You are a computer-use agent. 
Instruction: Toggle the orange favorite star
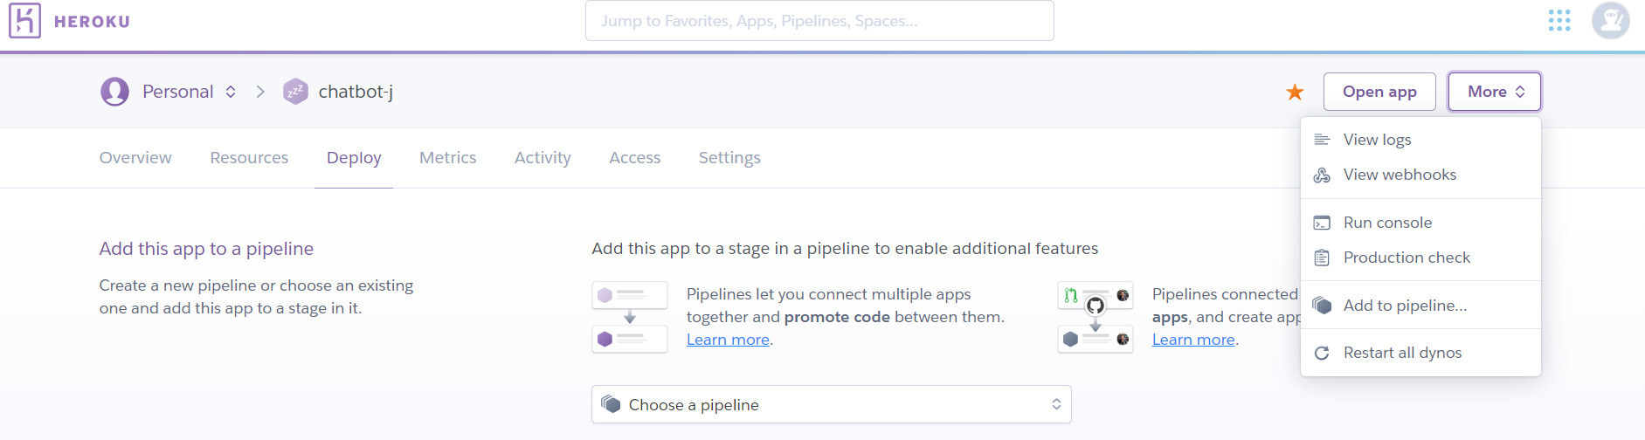coord(1295,92)
